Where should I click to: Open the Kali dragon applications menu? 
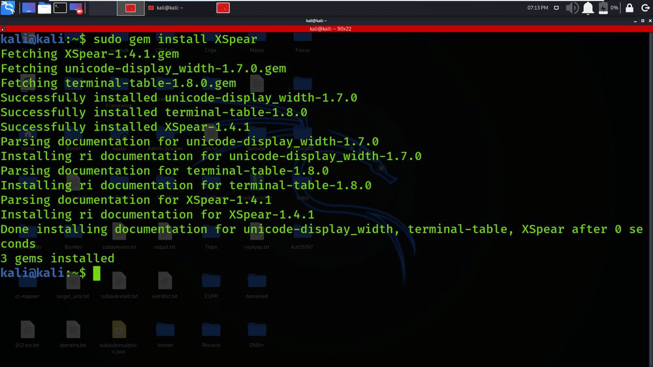click(8, 7)
